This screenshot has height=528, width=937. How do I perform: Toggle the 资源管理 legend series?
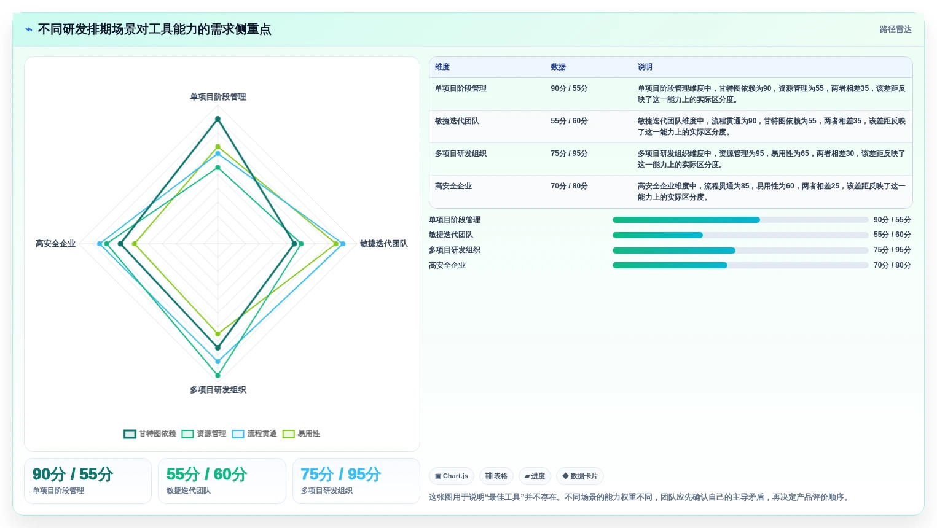click(x=204, y=433)
